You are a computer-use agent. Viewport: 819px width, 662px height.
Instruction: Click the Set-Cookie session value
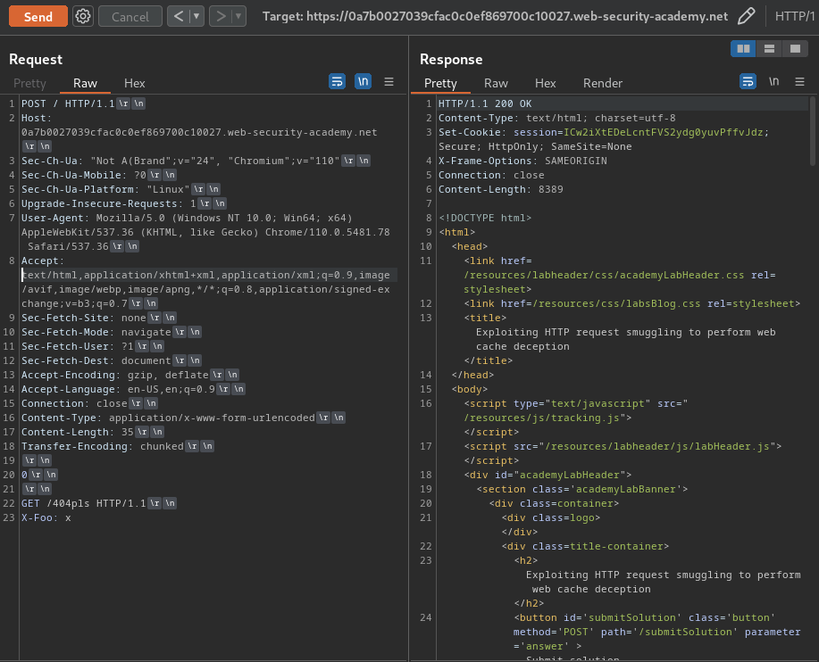(664, 133)
